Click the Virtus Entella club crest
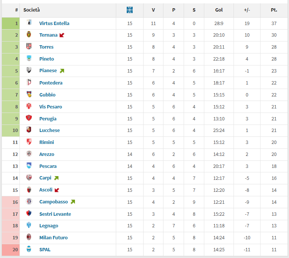This screenshot has height=258, width=289. click(29, 22)
